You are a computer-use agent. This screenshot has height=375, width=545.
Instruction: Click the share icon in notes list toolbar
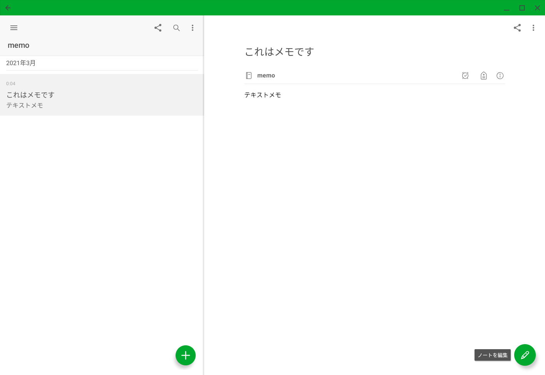click(x=158, y=28)
